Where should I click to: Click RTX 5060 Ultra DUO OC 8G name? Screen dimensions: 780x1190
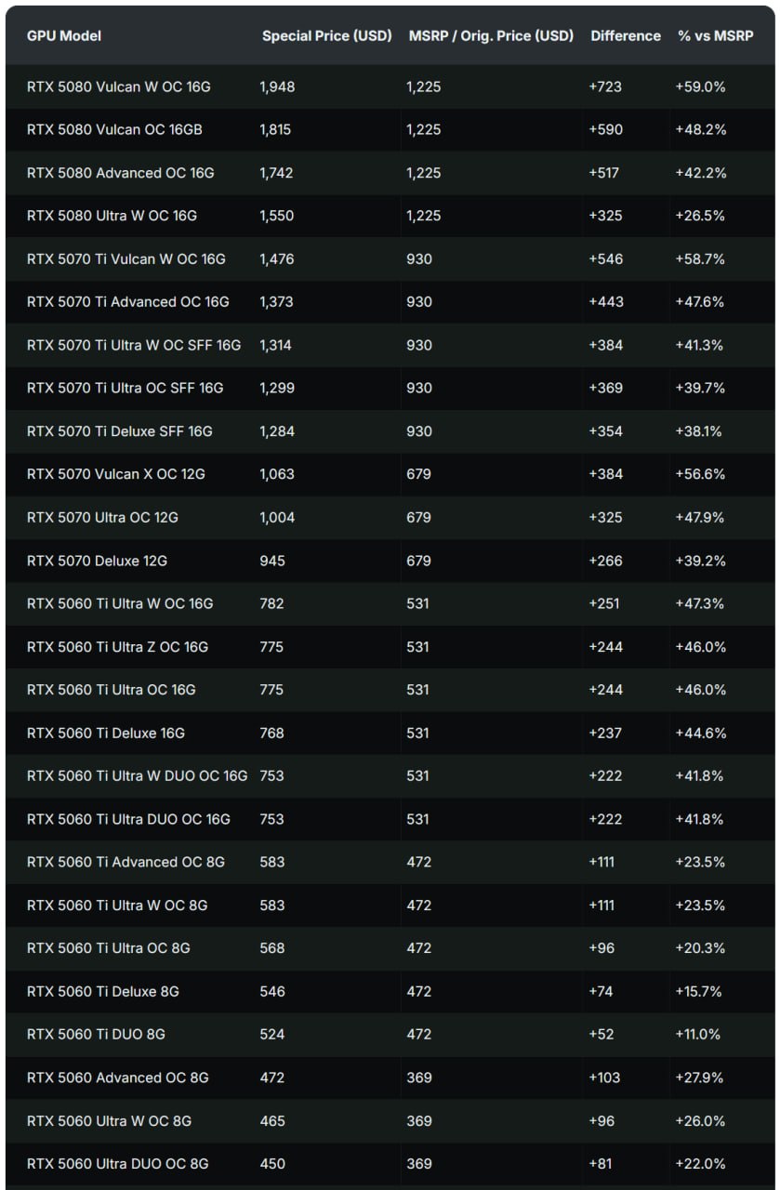click(x=118, y=1164)
